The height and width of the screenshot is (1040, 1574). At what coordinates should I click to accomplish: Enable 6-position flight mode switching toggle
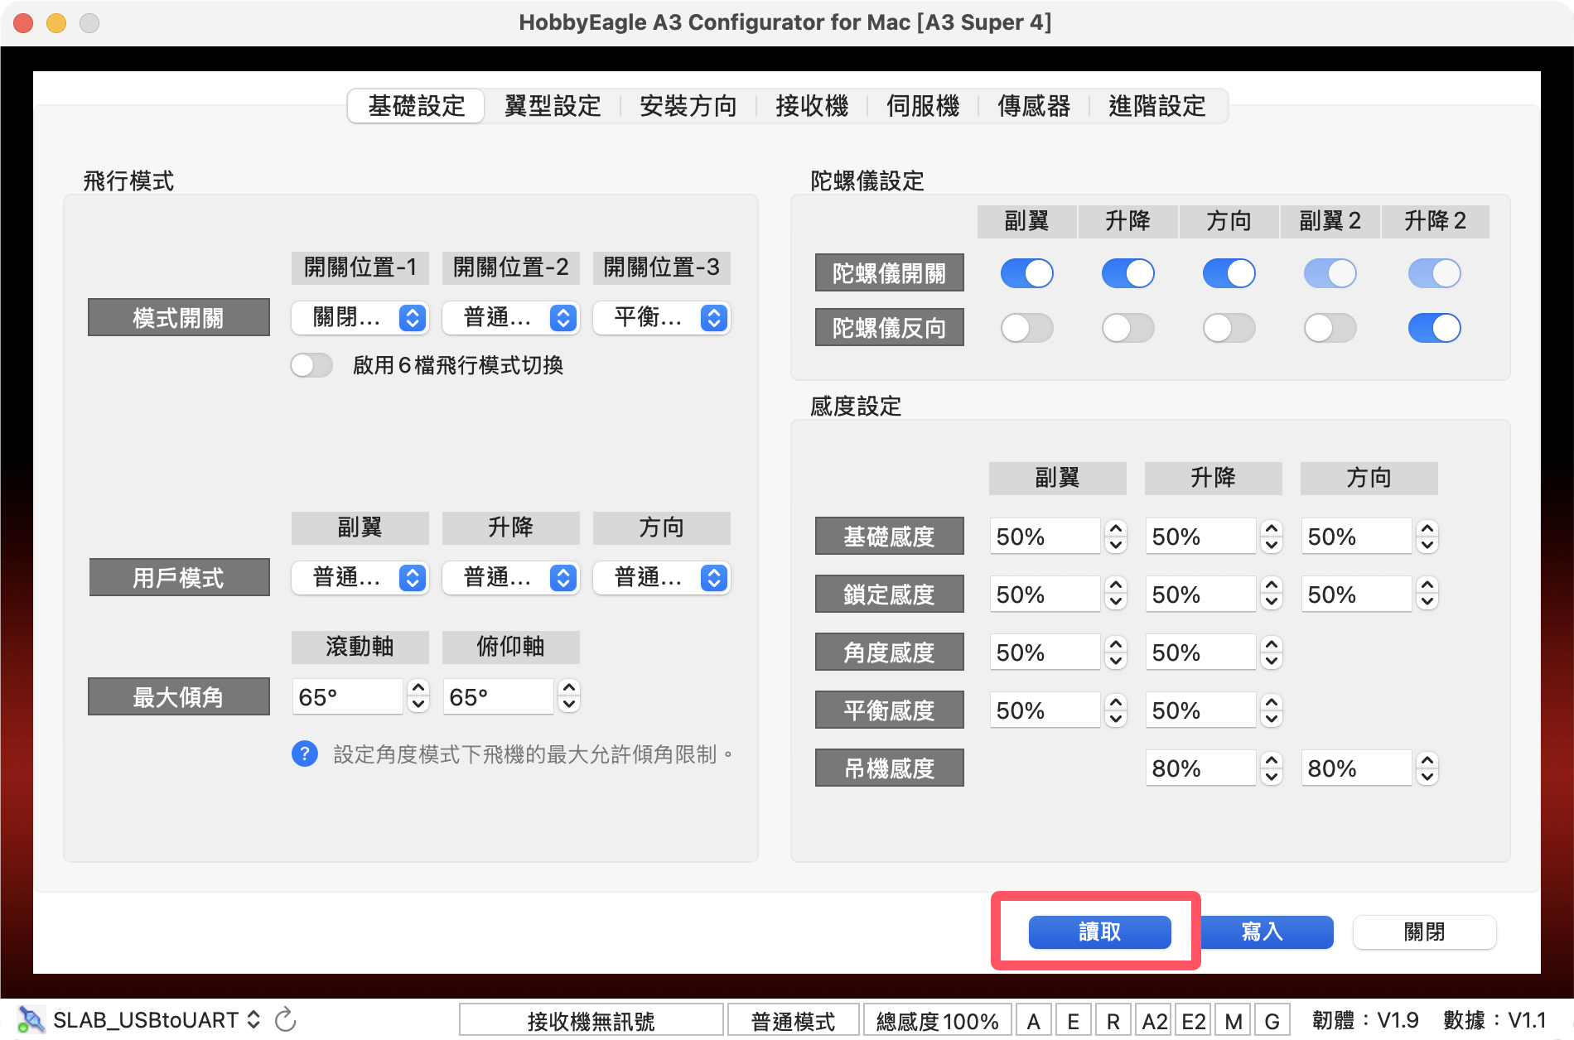(311, 365)
